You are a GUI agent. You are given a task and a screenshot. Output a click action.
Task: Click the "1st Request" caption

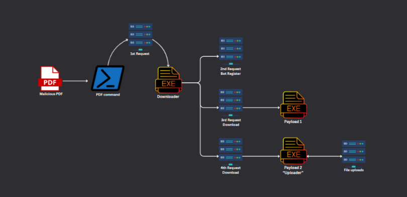point(140,54)
